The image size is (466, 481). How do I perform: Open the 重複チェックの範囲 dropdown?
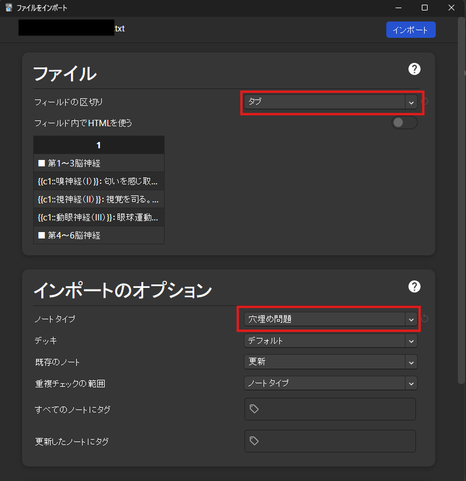(x=330, y=383)
